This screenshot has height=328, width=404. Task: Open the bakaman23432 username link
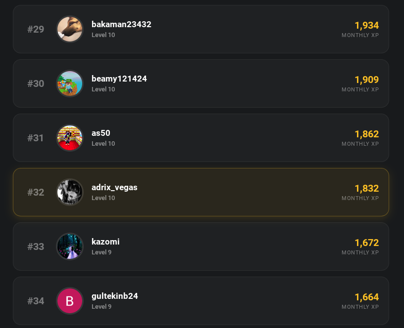tap(121, 24)
